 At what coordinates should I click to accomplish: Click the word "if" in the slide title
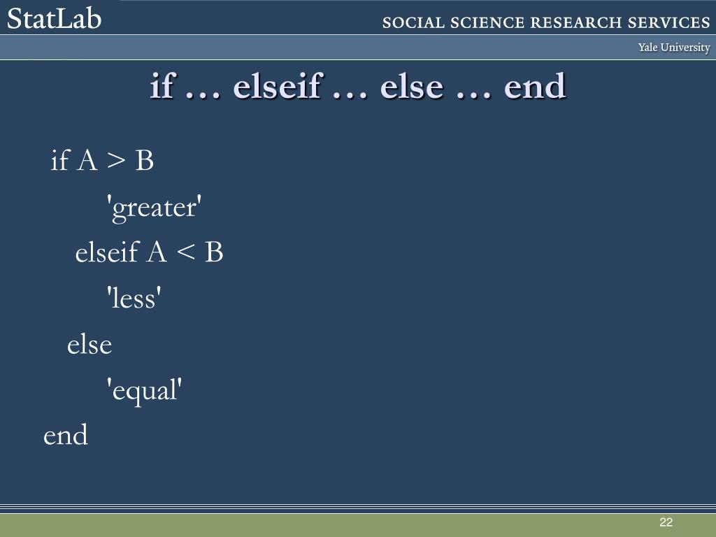pos(161,87)
